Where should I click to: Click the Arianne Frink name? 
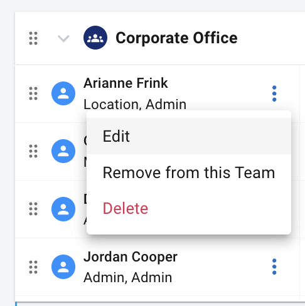(x=126, y=83)
